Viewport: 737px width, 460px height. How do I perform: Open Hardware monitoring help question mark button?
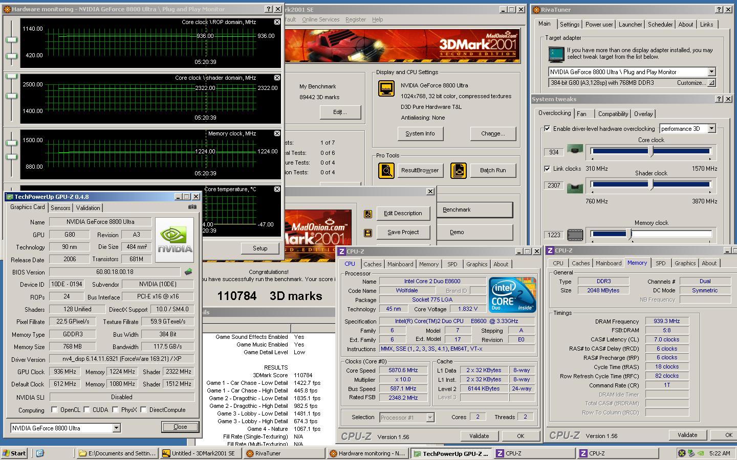(x=269, y=9)
